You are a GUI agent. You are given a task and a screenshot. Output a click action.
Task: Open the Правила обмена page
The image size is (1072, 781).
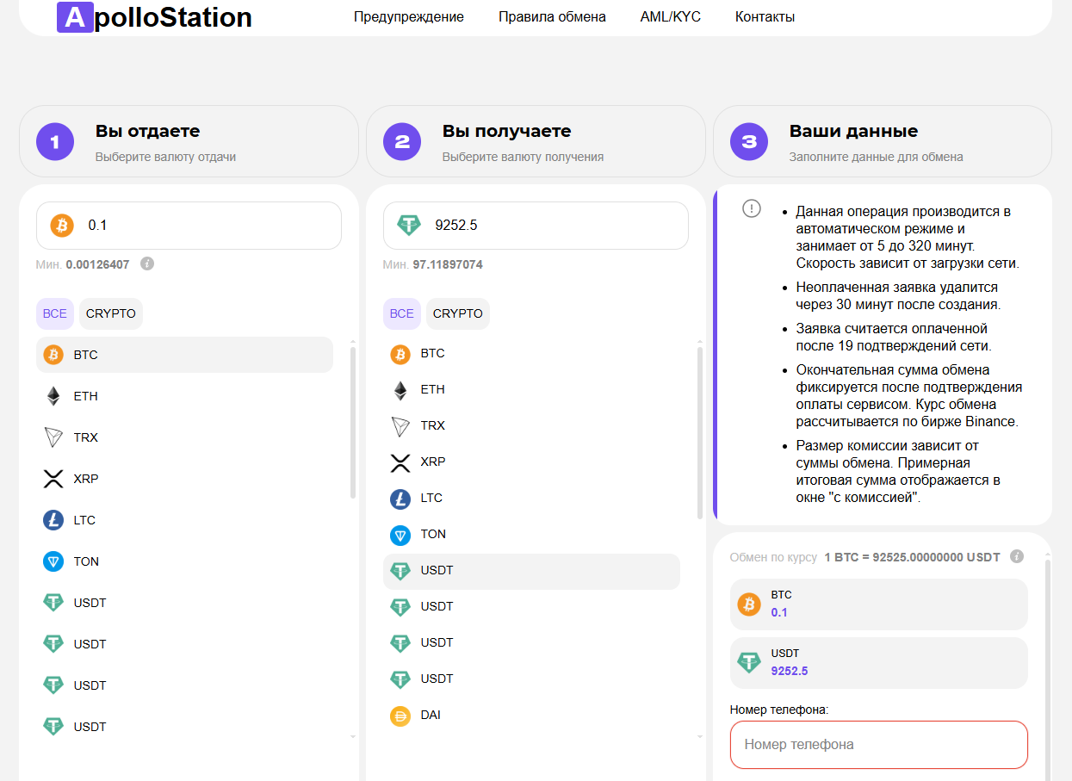tap(552, 17)
